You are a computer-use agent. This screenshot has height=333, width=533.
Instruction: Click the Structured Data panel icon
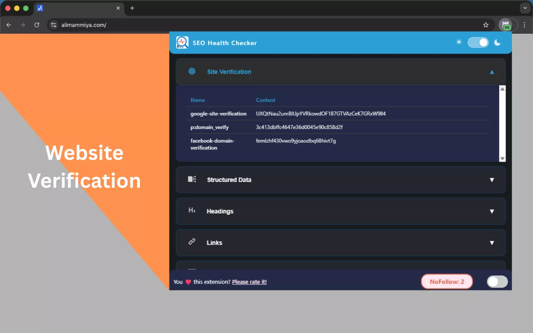click(x=192, y=179)
